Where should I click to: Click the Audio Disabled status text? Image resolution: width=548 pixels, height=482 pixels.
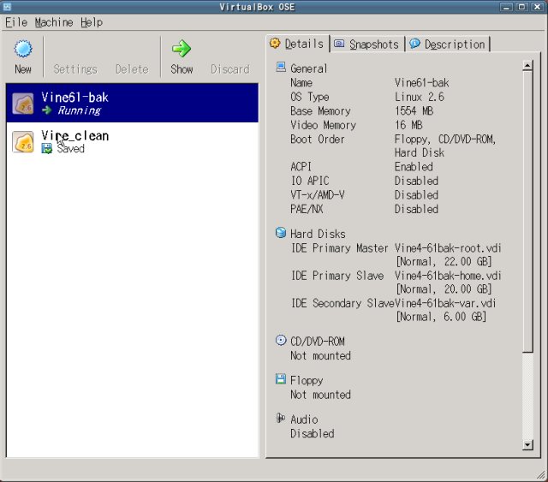pos(312,433)
